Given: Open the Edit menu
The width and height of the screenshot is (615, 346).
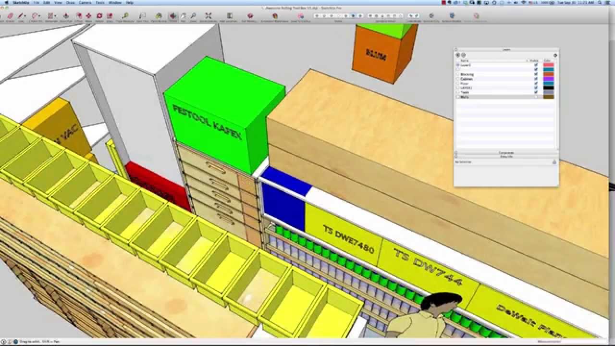Looking at the screenshot, I should click(x=47, y=2).
